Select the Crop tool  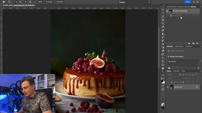point(163,24)
